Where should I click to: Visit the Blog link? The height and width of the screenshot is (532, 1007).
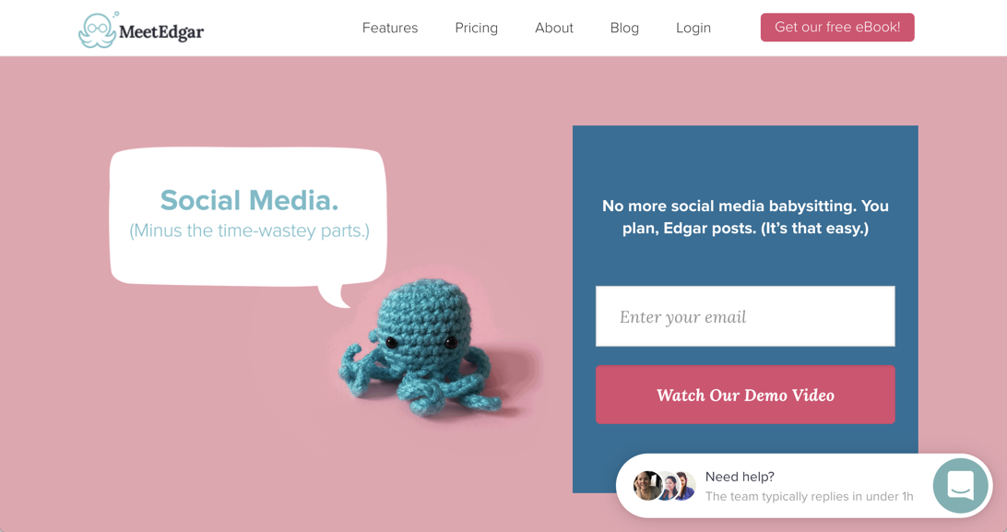click(624, 29)
